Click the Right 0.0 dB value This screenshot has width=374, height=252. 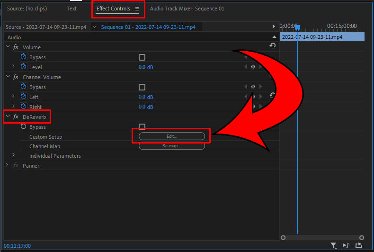click(146, 107)
